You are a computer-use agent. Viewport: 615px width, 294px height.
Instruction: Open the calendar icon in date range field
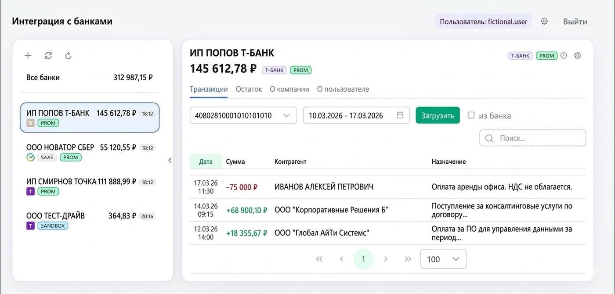400,115
